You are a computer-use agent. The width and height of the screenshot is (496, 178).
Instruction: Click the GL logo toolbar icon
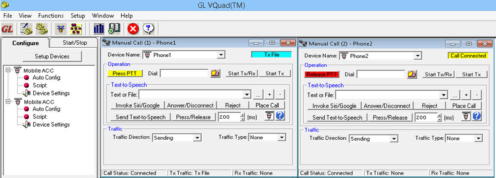[6, 29]
